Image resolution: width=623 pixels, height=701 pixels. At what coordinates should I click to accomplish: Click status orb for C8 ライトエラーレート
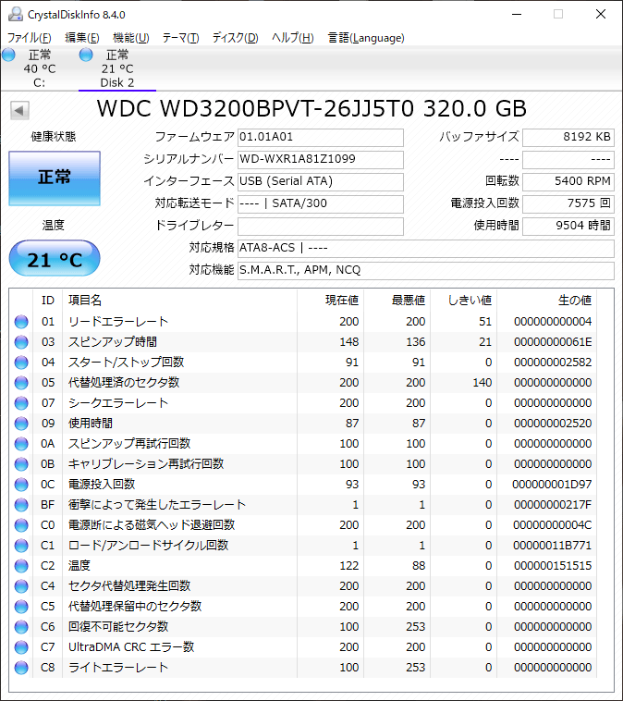(x=21, y=668)
